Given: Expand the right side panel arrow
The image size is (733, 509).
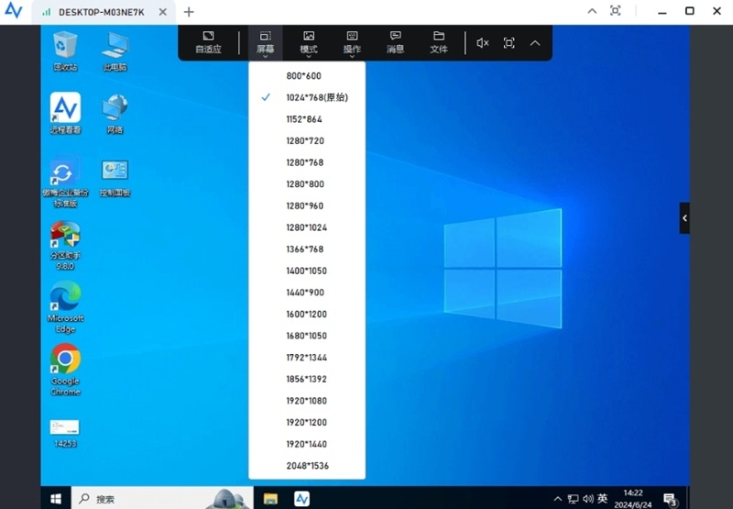Looking at the screenshot, I should 684,217.
